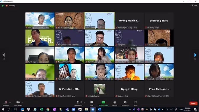Switch to active Zoom meeting taskbar icon
The image size is (199, 112).
point(93,109)
